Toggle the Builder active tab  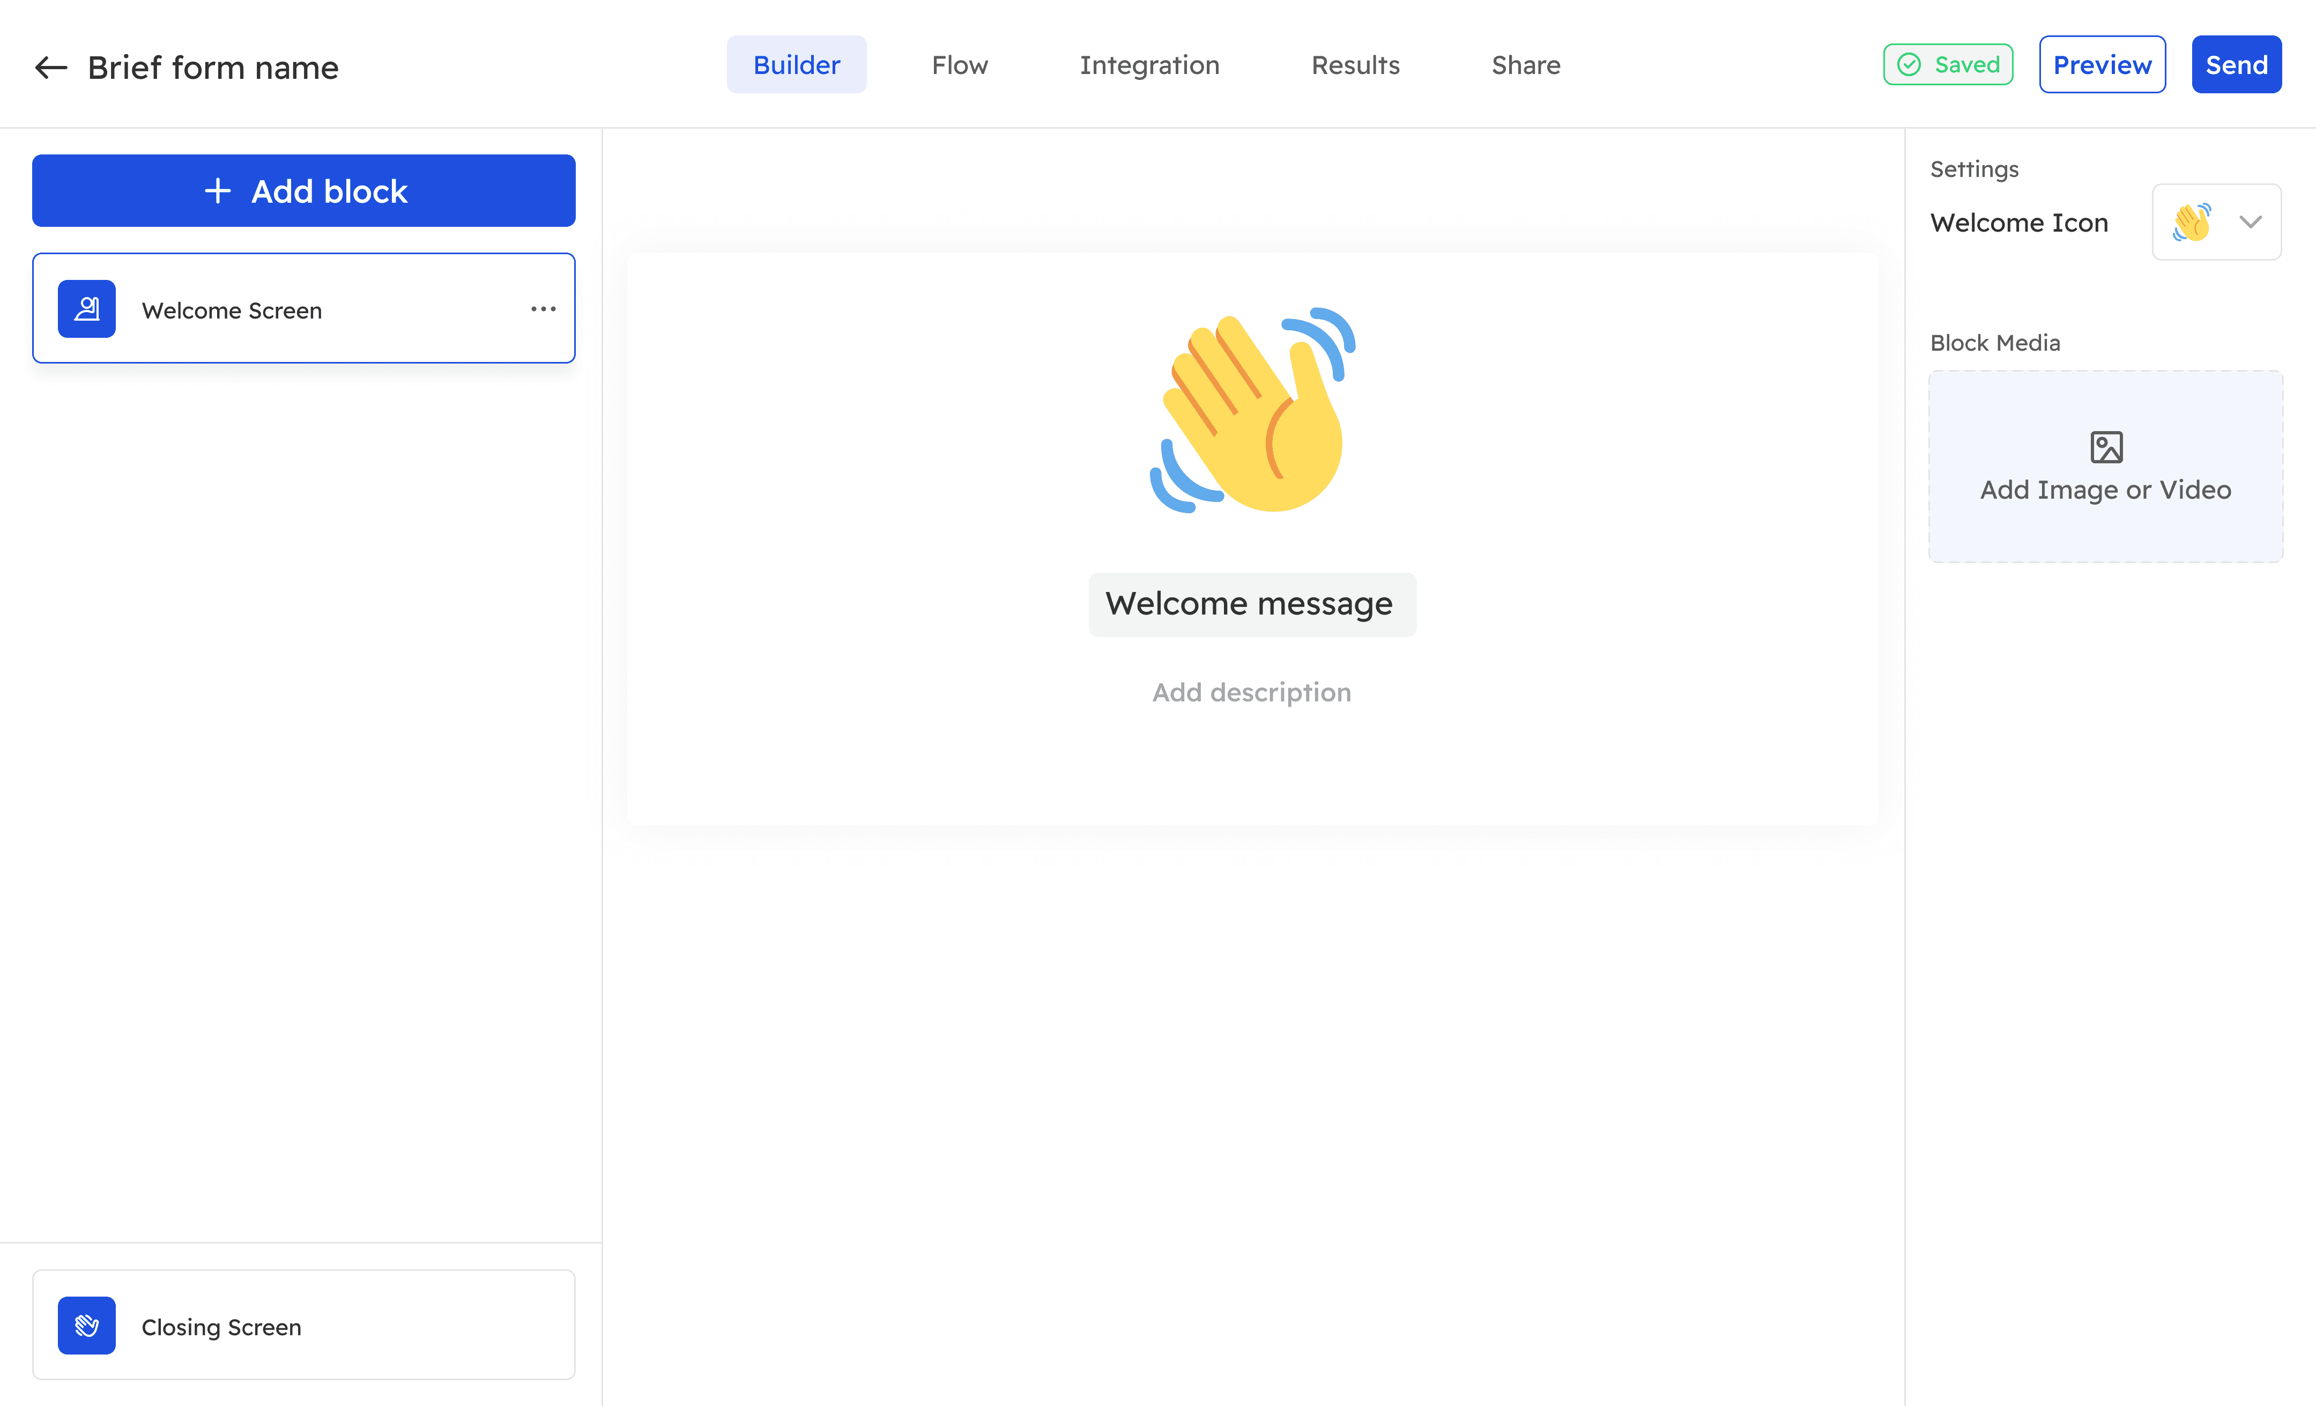click(x=796, y=64)
